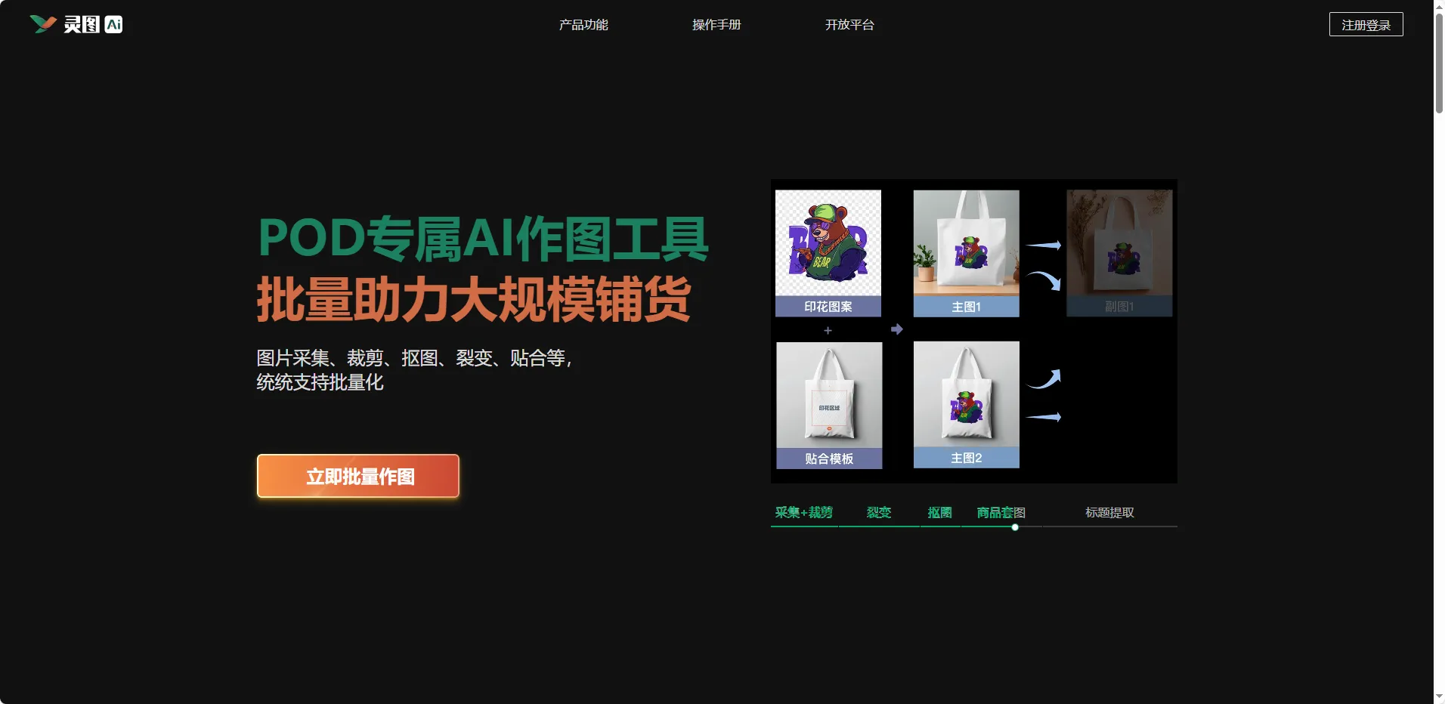The width and height of the screenshot is (1445, 704).
Task: Select the 抠图 tab
Action: [x=939, y=512]
